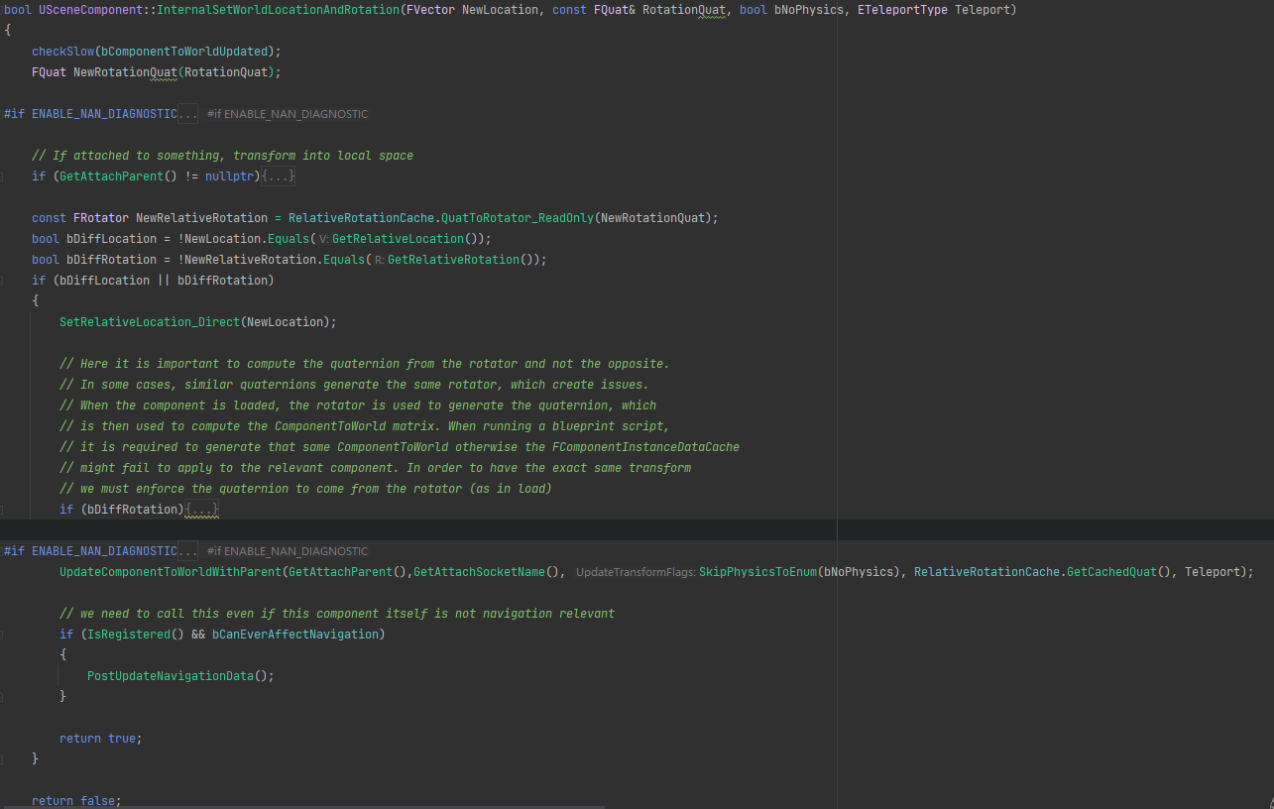Click the bCanEverAffectNavigation variable
Screen dimensions: 1274x809
pos(294,635)
